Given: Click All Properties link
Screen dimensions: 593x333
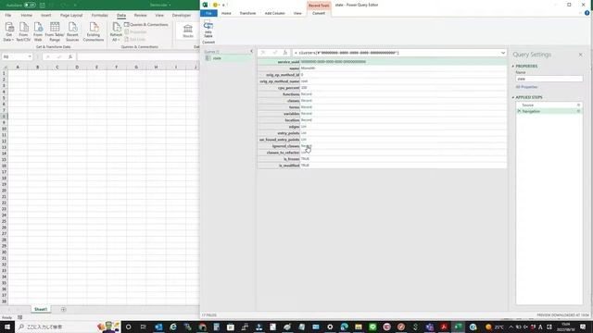Looking at the screenshot, I should pyautogui.click(x=526, y=87).
